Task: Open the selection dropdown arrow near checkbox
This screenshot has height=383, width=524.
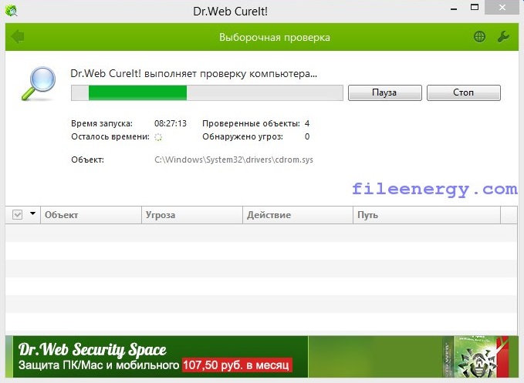Action: pyautogui.click(x=32, y=213)
